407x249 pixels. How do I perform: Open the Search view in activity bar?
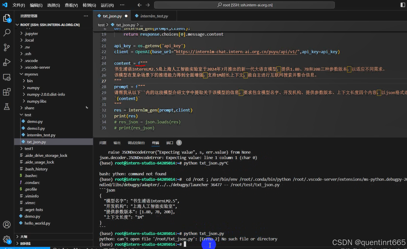7,33
